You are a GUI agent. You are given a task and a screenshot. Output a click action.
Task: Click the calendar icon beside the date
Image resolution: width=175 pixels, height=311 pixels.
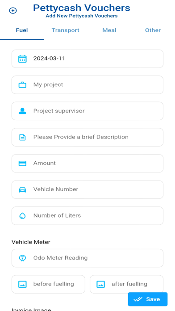pos(22,59)
